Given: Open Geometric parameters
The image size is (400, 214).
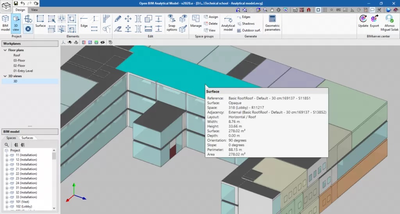Looking at the screenshot, I should tap(272, 22).
